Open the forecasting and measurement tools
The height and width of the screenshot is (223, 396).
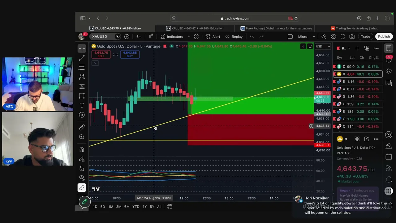(x=82, y=86)
